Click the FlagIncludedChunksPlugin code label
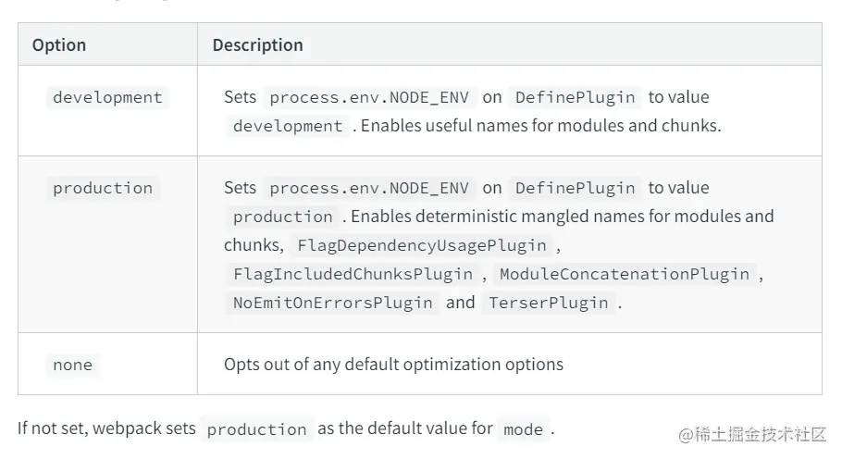842x459 pixels. pos(353,274)
